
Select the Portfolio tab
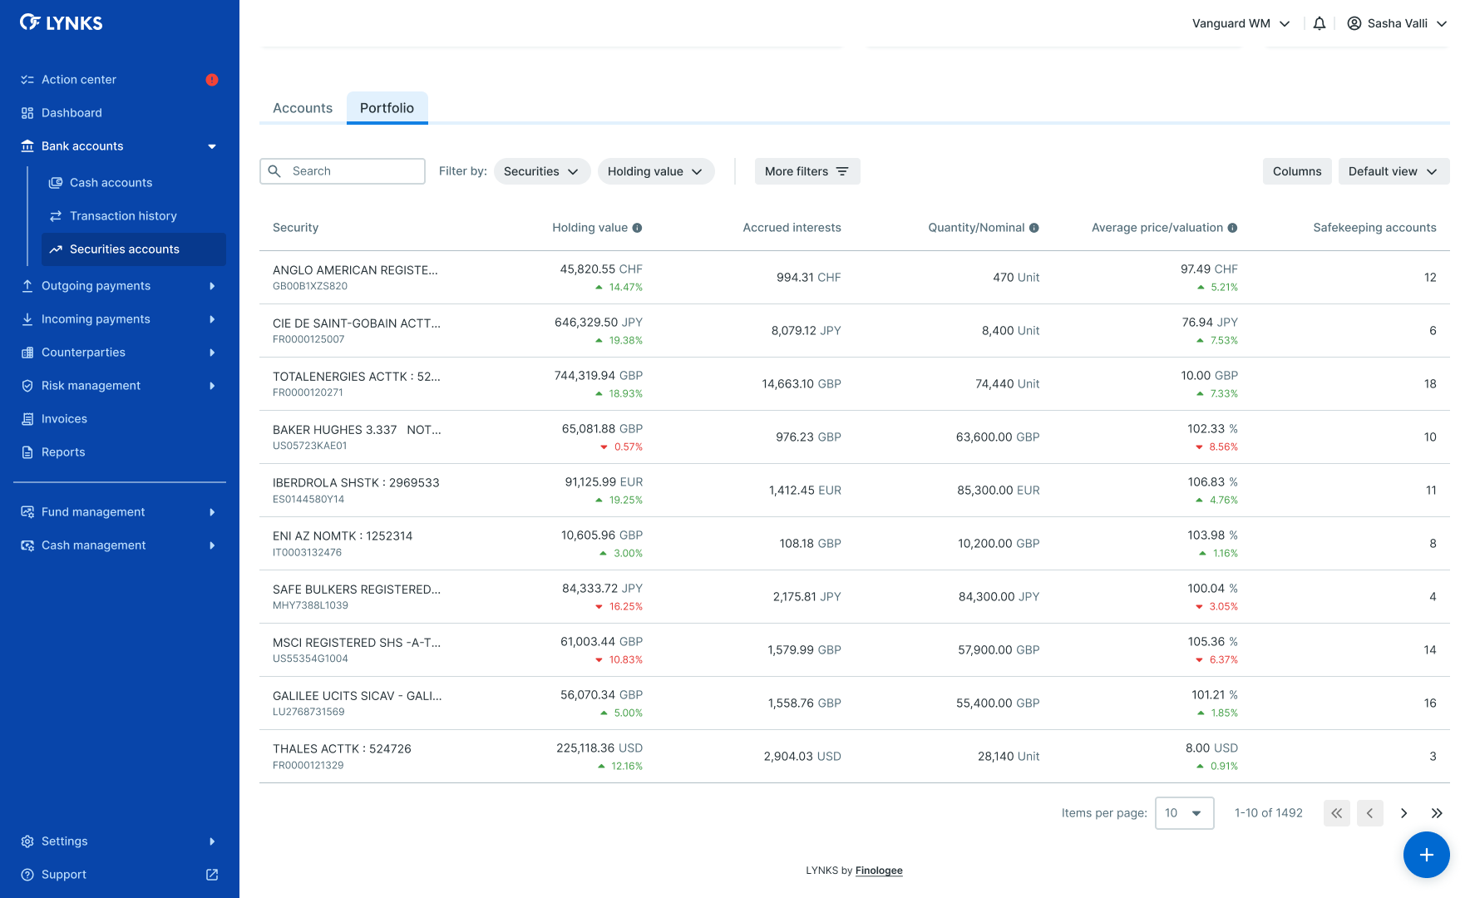point(387,108)
